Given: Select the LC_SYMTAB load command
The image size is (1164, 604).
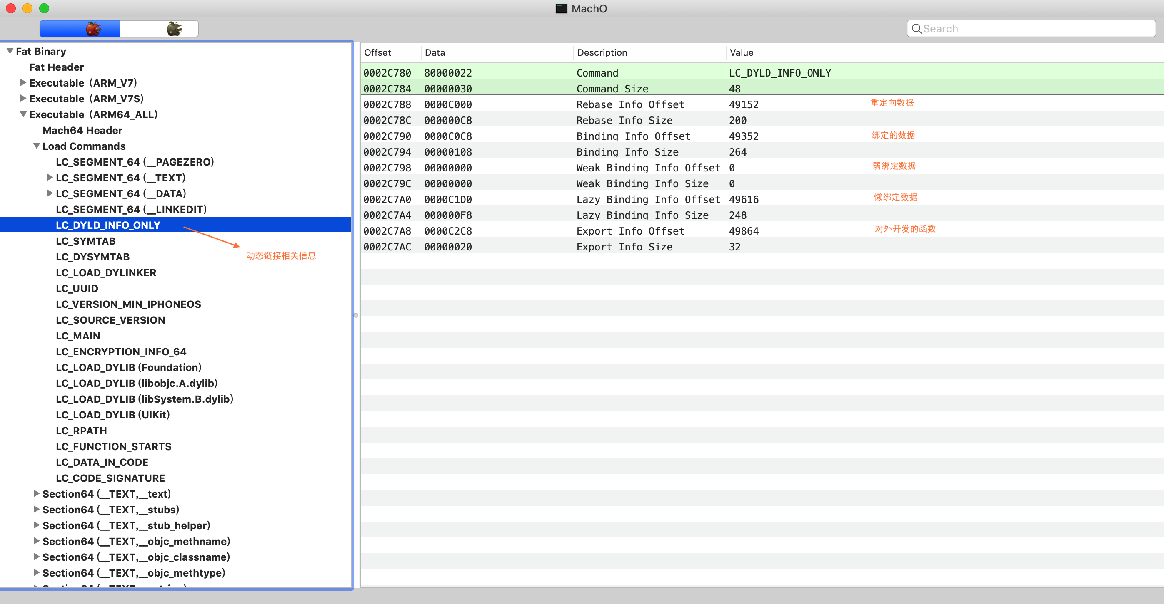Looking at the screenshot, I should pos(85,241).
